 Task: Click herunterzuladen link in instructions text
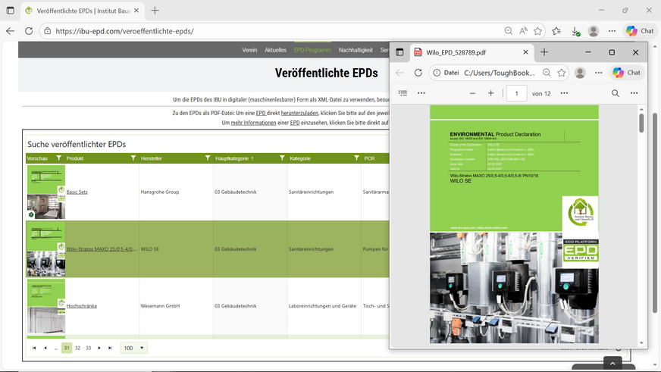click(299, 113)
